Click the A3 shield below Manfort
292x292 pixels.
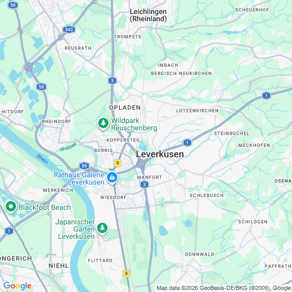(x=144, y=185)
